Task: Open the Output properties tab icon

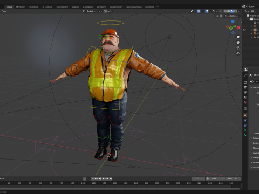Action: (x=245, y=87)
